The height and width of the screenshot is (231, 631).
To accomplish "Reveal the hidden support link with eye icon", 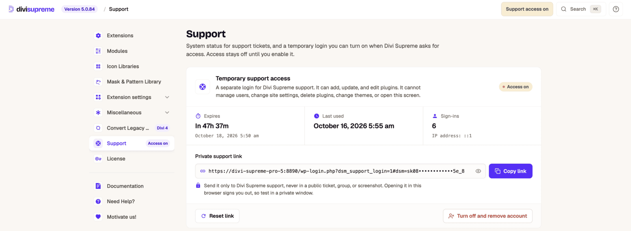I will (478, 171).
